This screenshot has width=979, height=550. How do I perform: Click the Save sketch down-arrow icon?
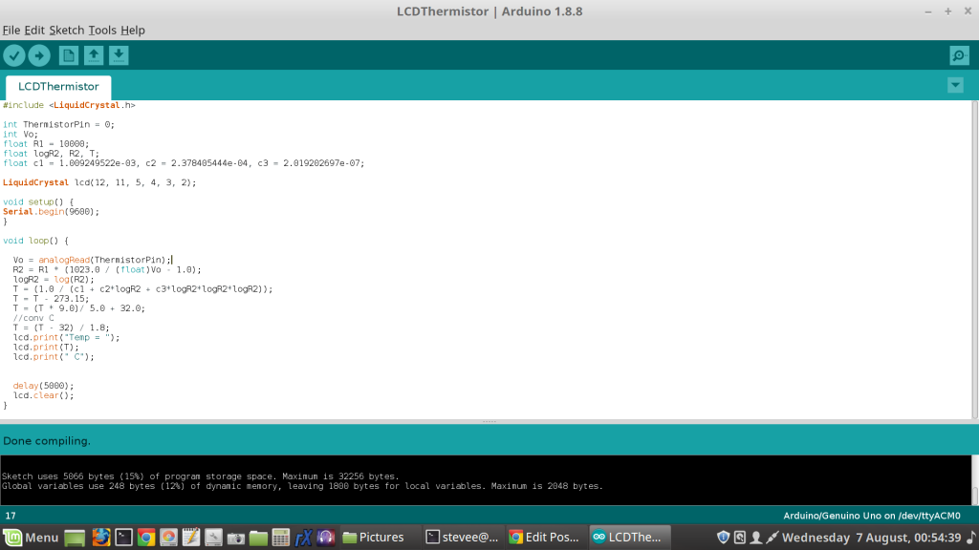tap(119, 55)
